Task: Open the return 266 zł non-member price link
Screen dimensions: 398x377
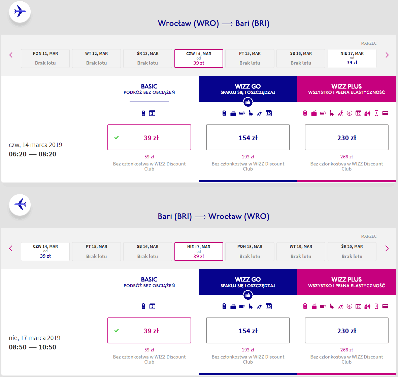Action: (x=346, y=350)
